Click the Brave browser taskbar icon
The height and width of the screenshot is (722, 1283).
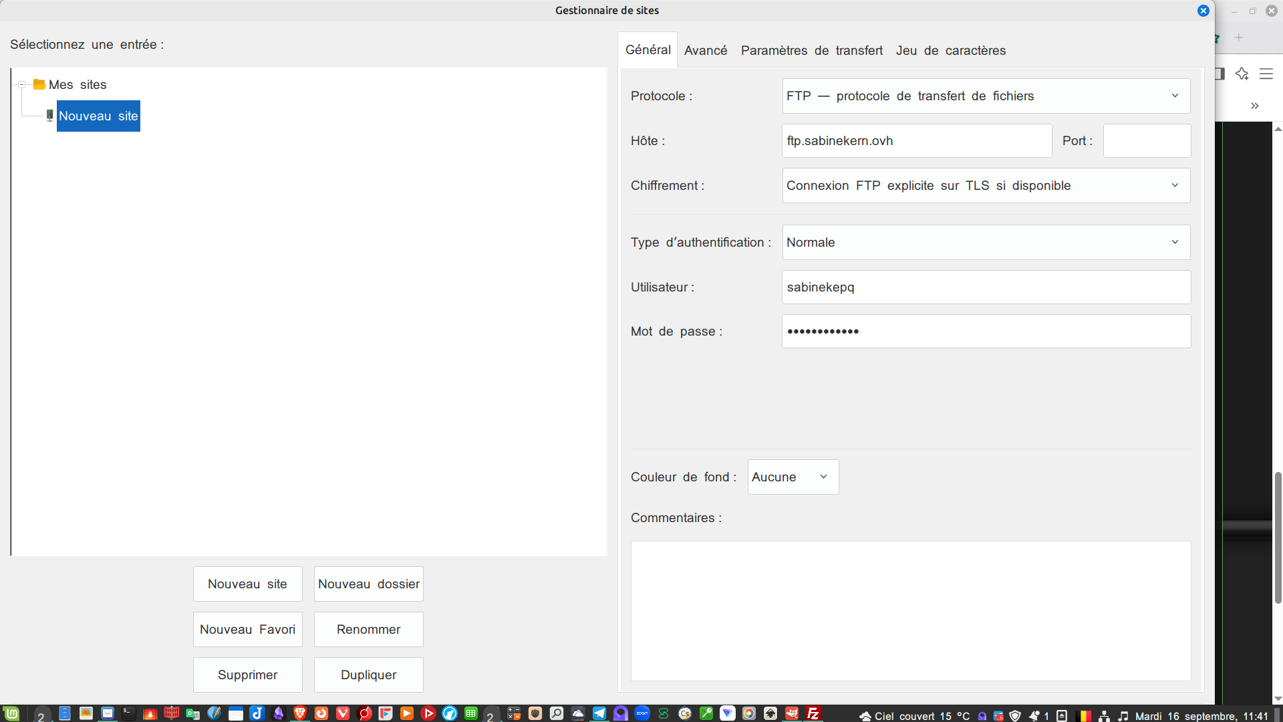click(300, 714)
